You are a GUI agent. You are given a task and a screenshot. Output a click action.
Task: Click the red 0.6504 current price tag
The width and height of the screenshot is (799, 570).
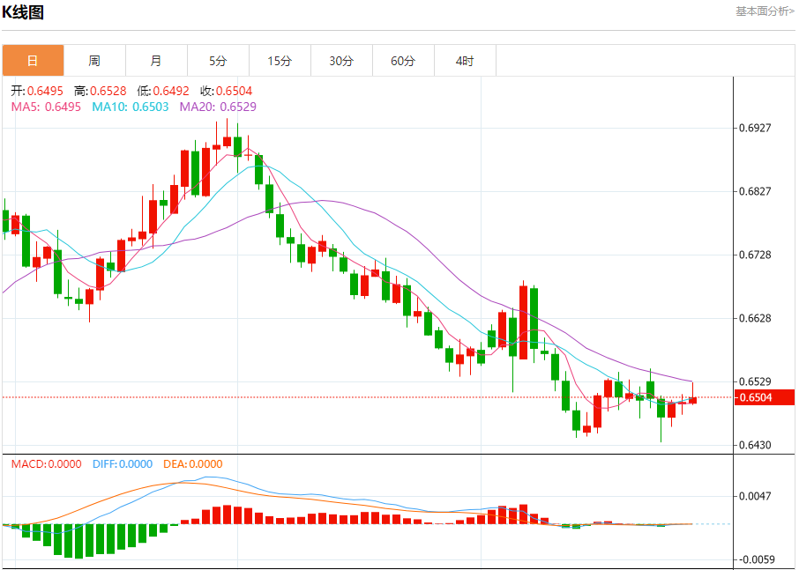click(764, 397)
